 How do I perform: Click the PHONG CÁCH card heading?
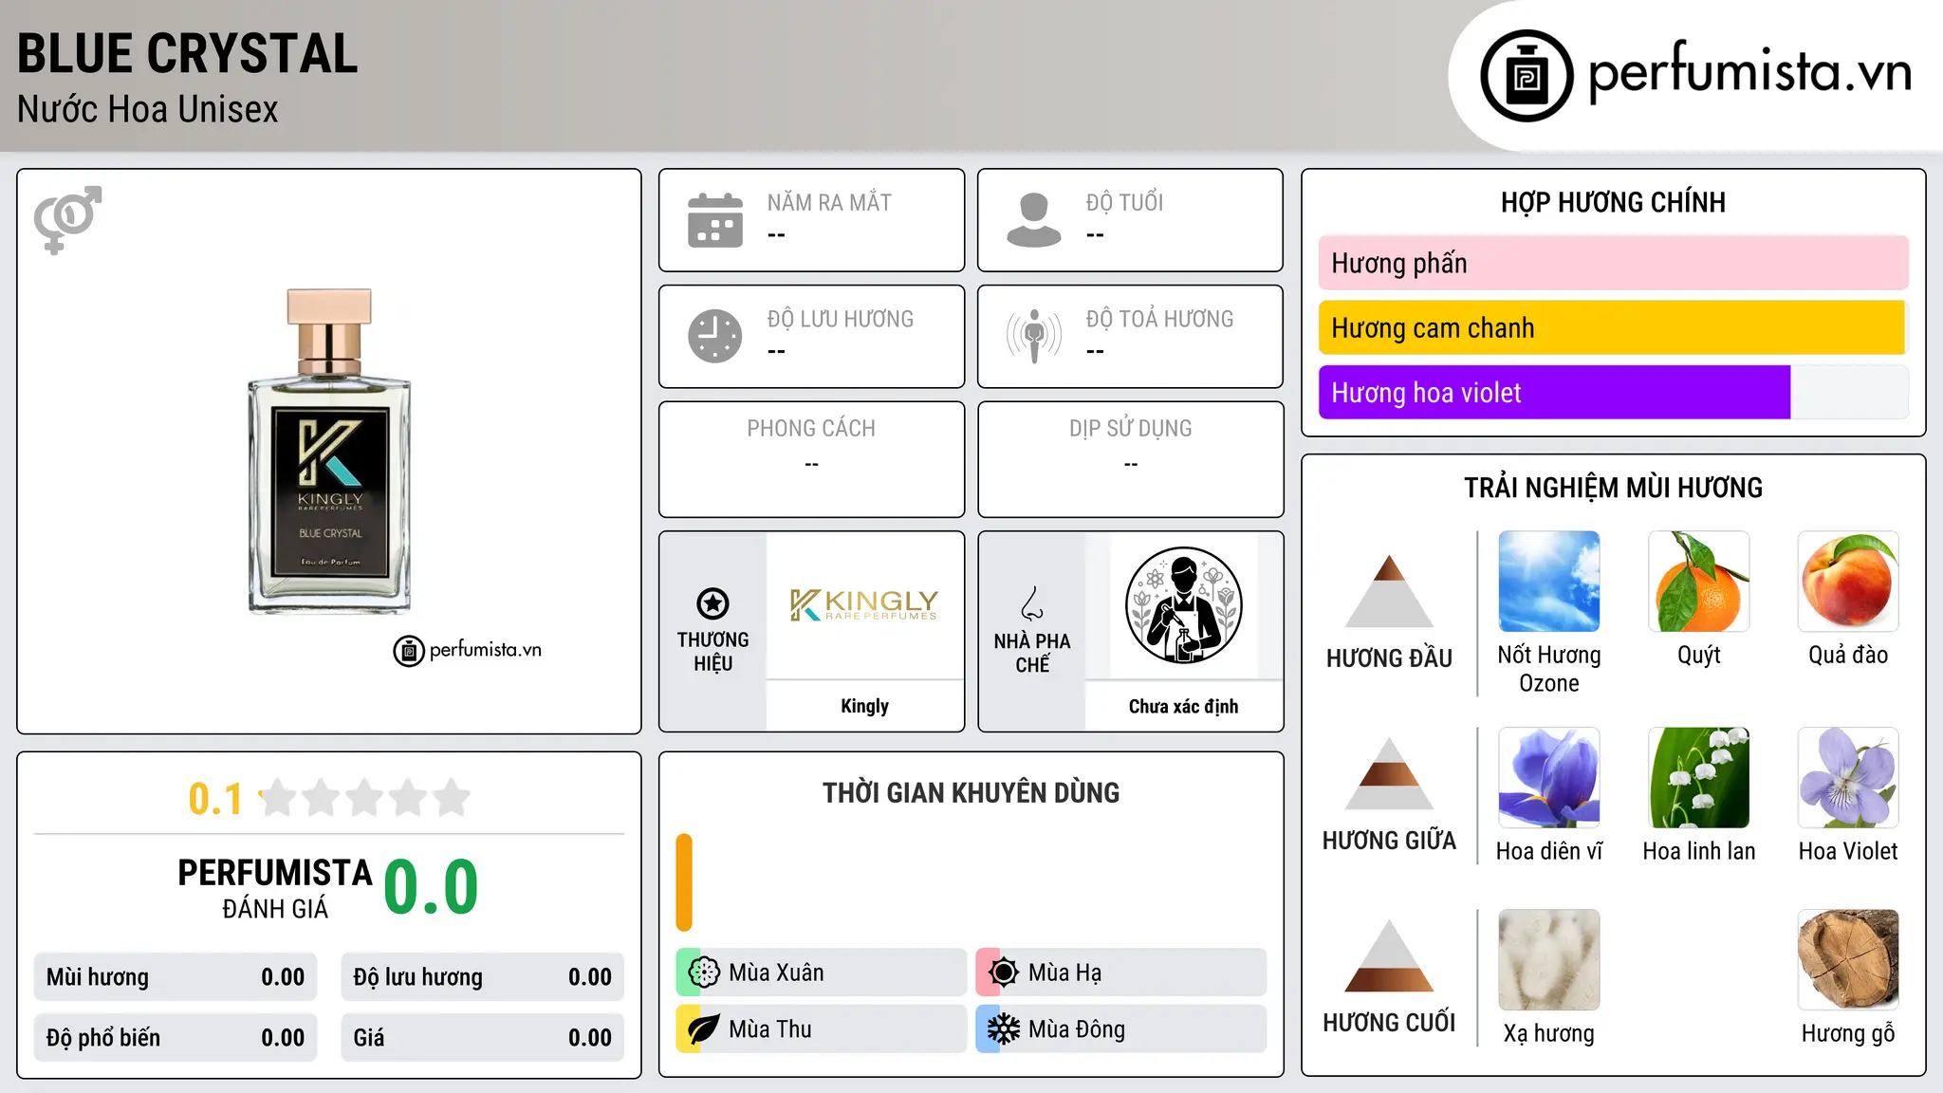pyautogui.click(x=811, y=429)
